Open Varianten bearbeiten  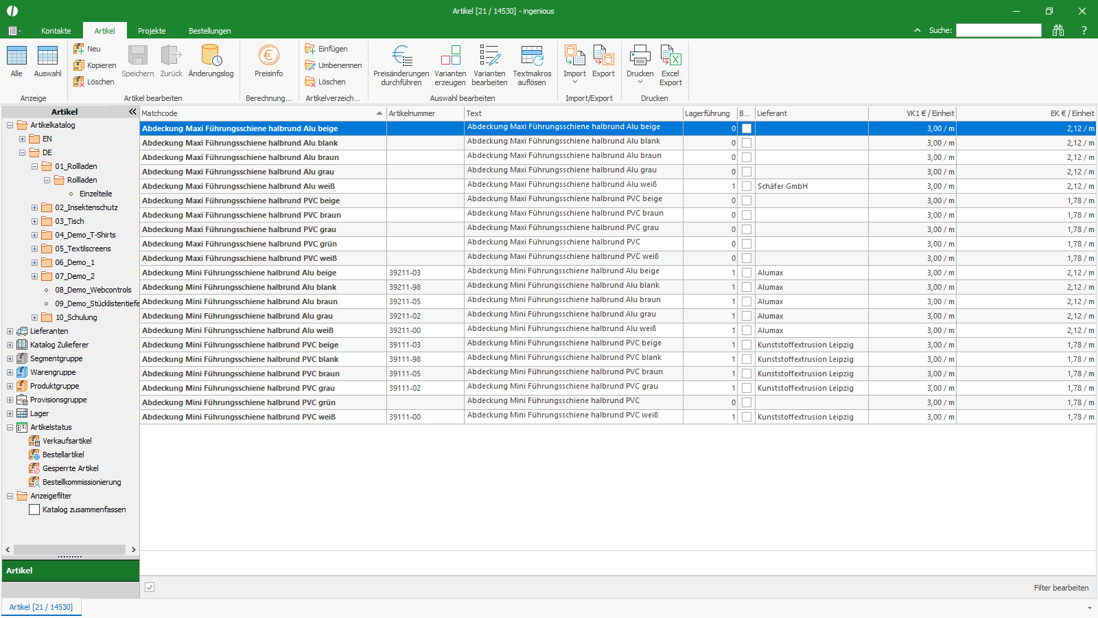tap(489, 66)
